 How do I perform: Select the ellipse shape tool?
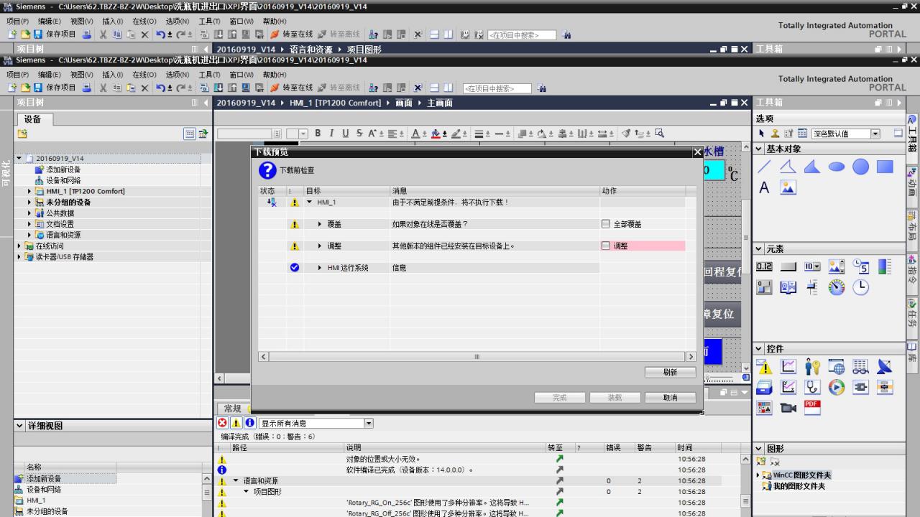point(837,167)
